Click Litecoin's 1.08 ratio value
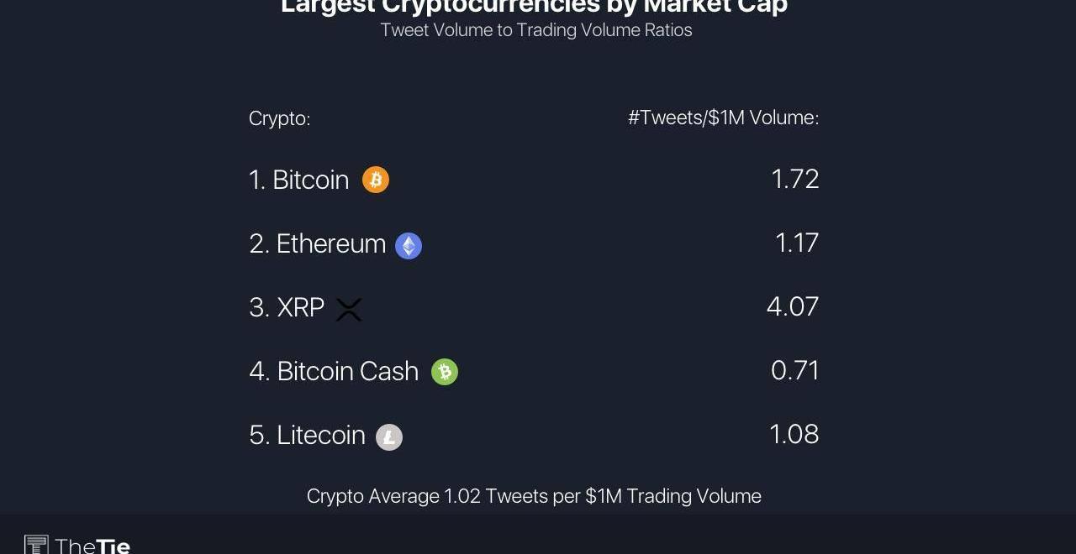The image size is (1076, 554). point(794,434)
